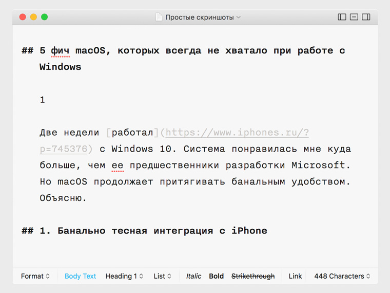The image size is (390, 293).
Task: Click the linked word "работал"
Action: (x=132, y=133)
